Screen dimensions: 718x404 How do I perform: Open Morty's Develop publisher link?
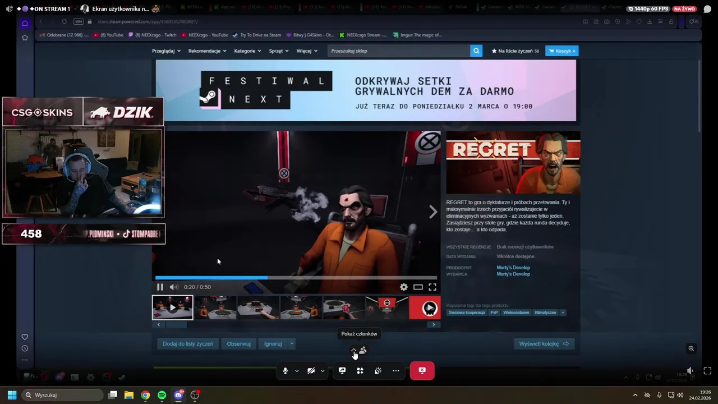click(x=513, y=274)
